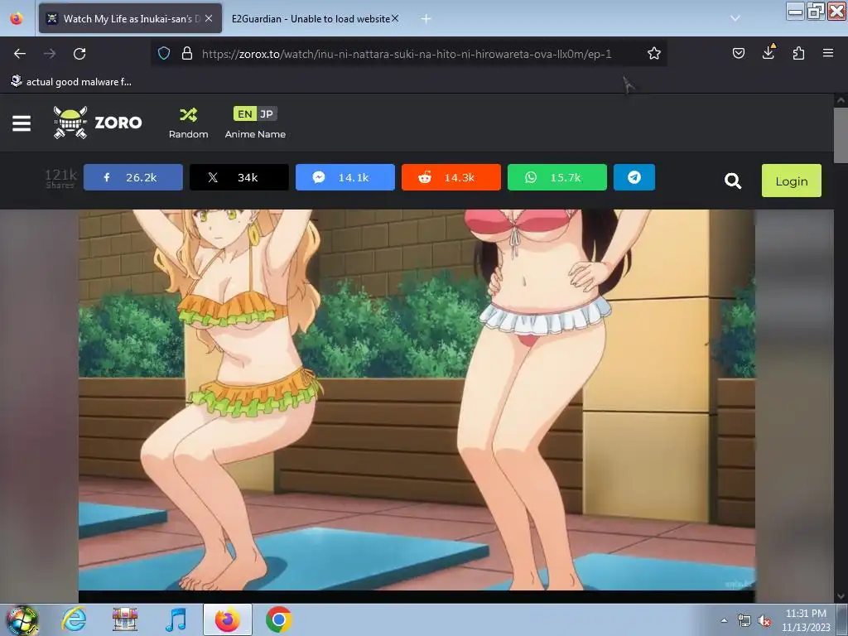The width and height of the screenshot is (848, 636).
Task: Launch Internet Explorer from the taskbar
Action: (x=74, y=619)
